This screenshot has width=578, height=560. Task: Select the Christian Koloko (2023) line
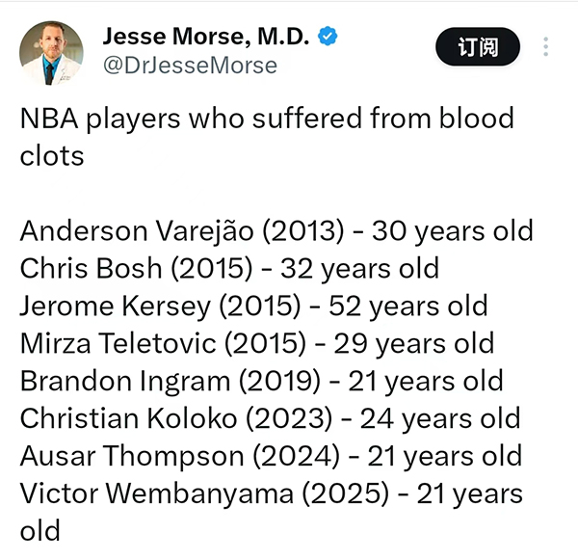[x=270, y=419]
